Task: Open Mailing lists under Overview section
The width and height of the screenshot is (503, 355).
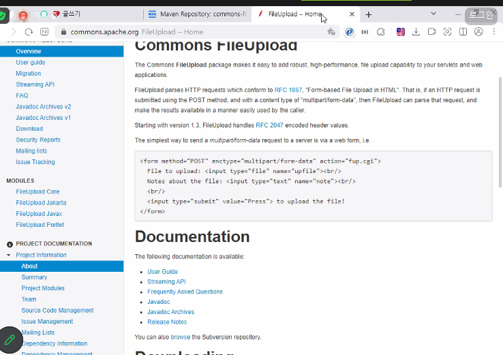Action: [x=31, y=151]
